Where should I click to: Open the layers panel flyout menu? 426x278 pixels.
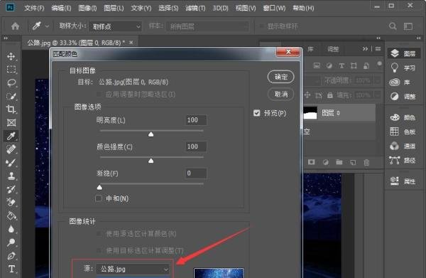point(378,48)
